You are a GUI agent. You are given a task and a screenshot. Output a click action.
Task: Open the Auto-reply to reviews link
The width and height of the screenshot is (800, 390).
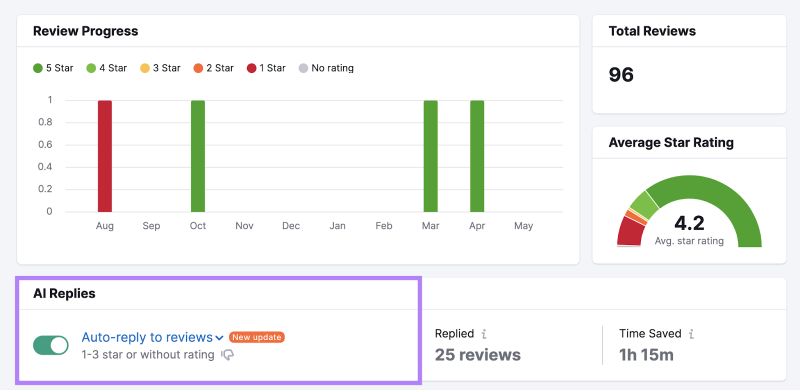coord(147,337)
